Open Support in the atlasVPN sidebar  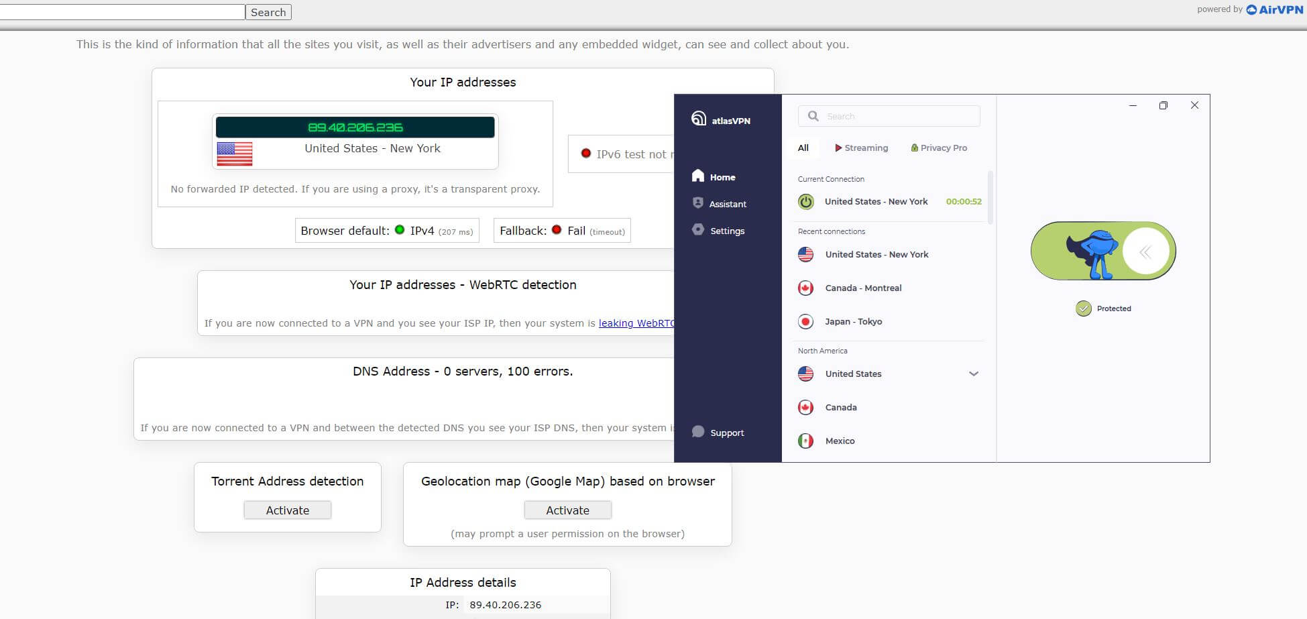point(718,432)
